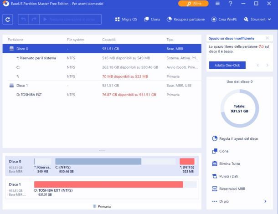Click 516 MB disponibili su 549 MB
Image resolution: width=278 pixels, height=214 pixels.
(x=126, y=58)
